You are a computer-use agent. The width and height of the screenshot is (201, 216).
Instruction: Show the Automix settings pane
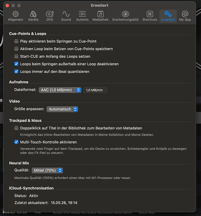82,16
